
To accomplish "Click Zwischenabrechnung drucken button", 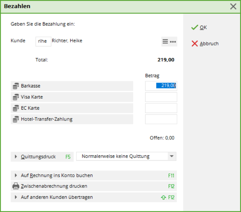I will pos(94,186).
